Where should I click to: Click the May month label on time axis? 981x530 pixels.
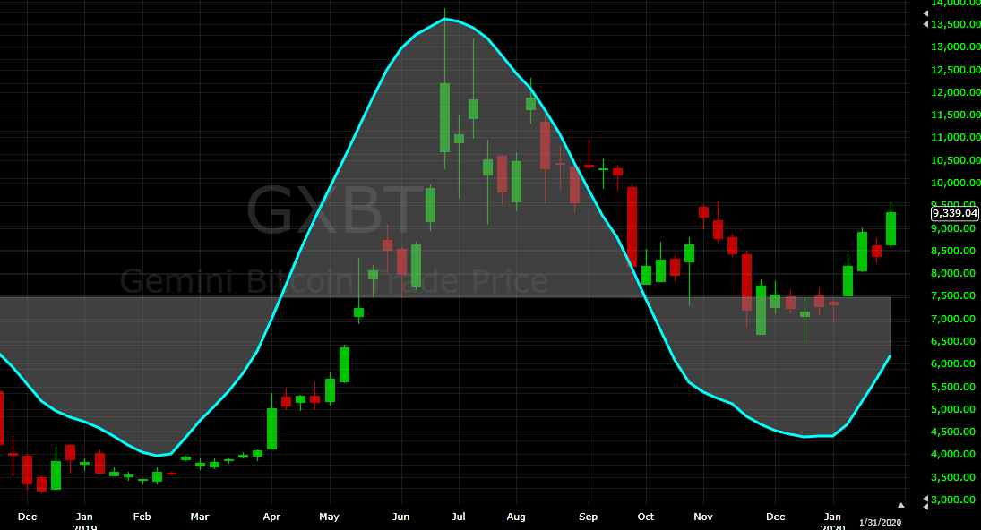point(329,517)
